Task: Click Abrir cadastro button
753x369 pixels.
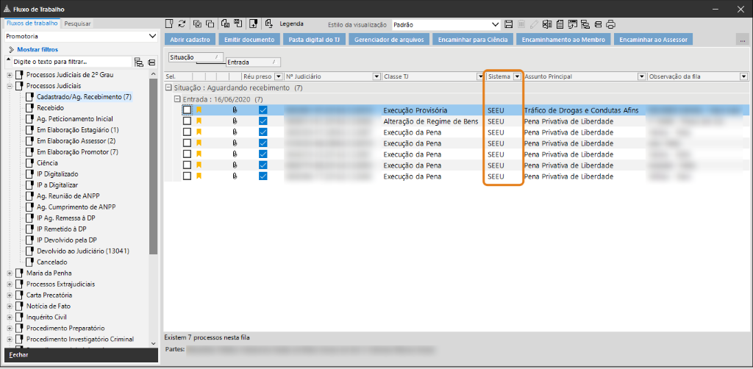Action: tap(190, 40)
